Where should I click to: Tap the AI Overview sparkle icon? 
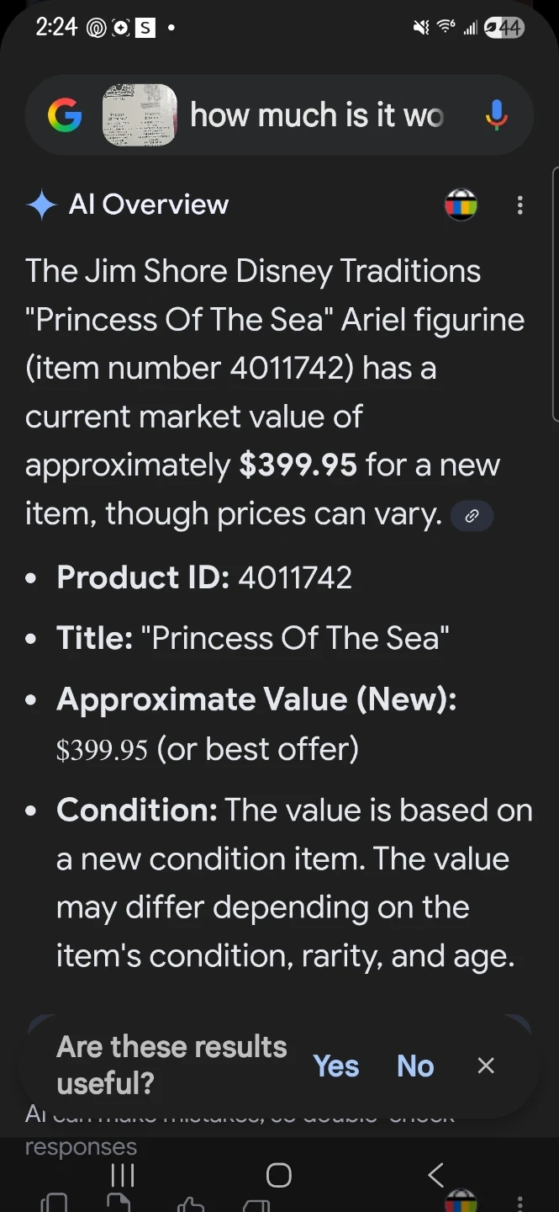pos(41,205)
